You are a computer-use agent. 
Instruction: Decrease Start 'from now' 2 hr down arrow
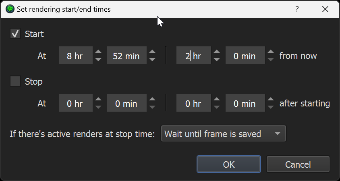[x=217, y=60]
